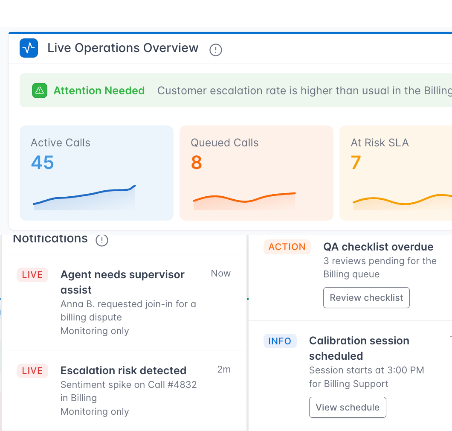Select the QA checklist overdue heading
This screenshot has height=431, width=452.
click(378, 247)
